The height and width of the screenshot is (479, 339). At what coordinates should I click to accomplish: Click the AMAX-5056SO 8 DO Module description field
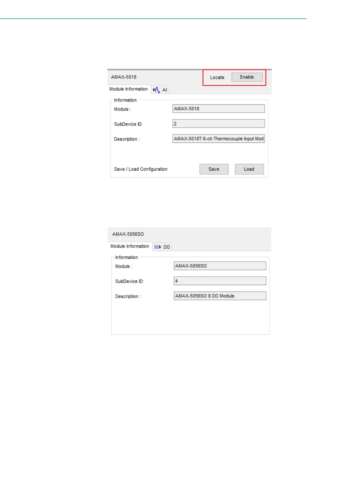click(x=220, y=296)
